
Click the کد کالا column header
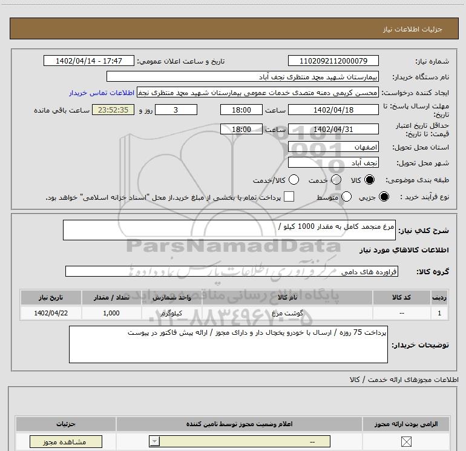coord(401,297)
